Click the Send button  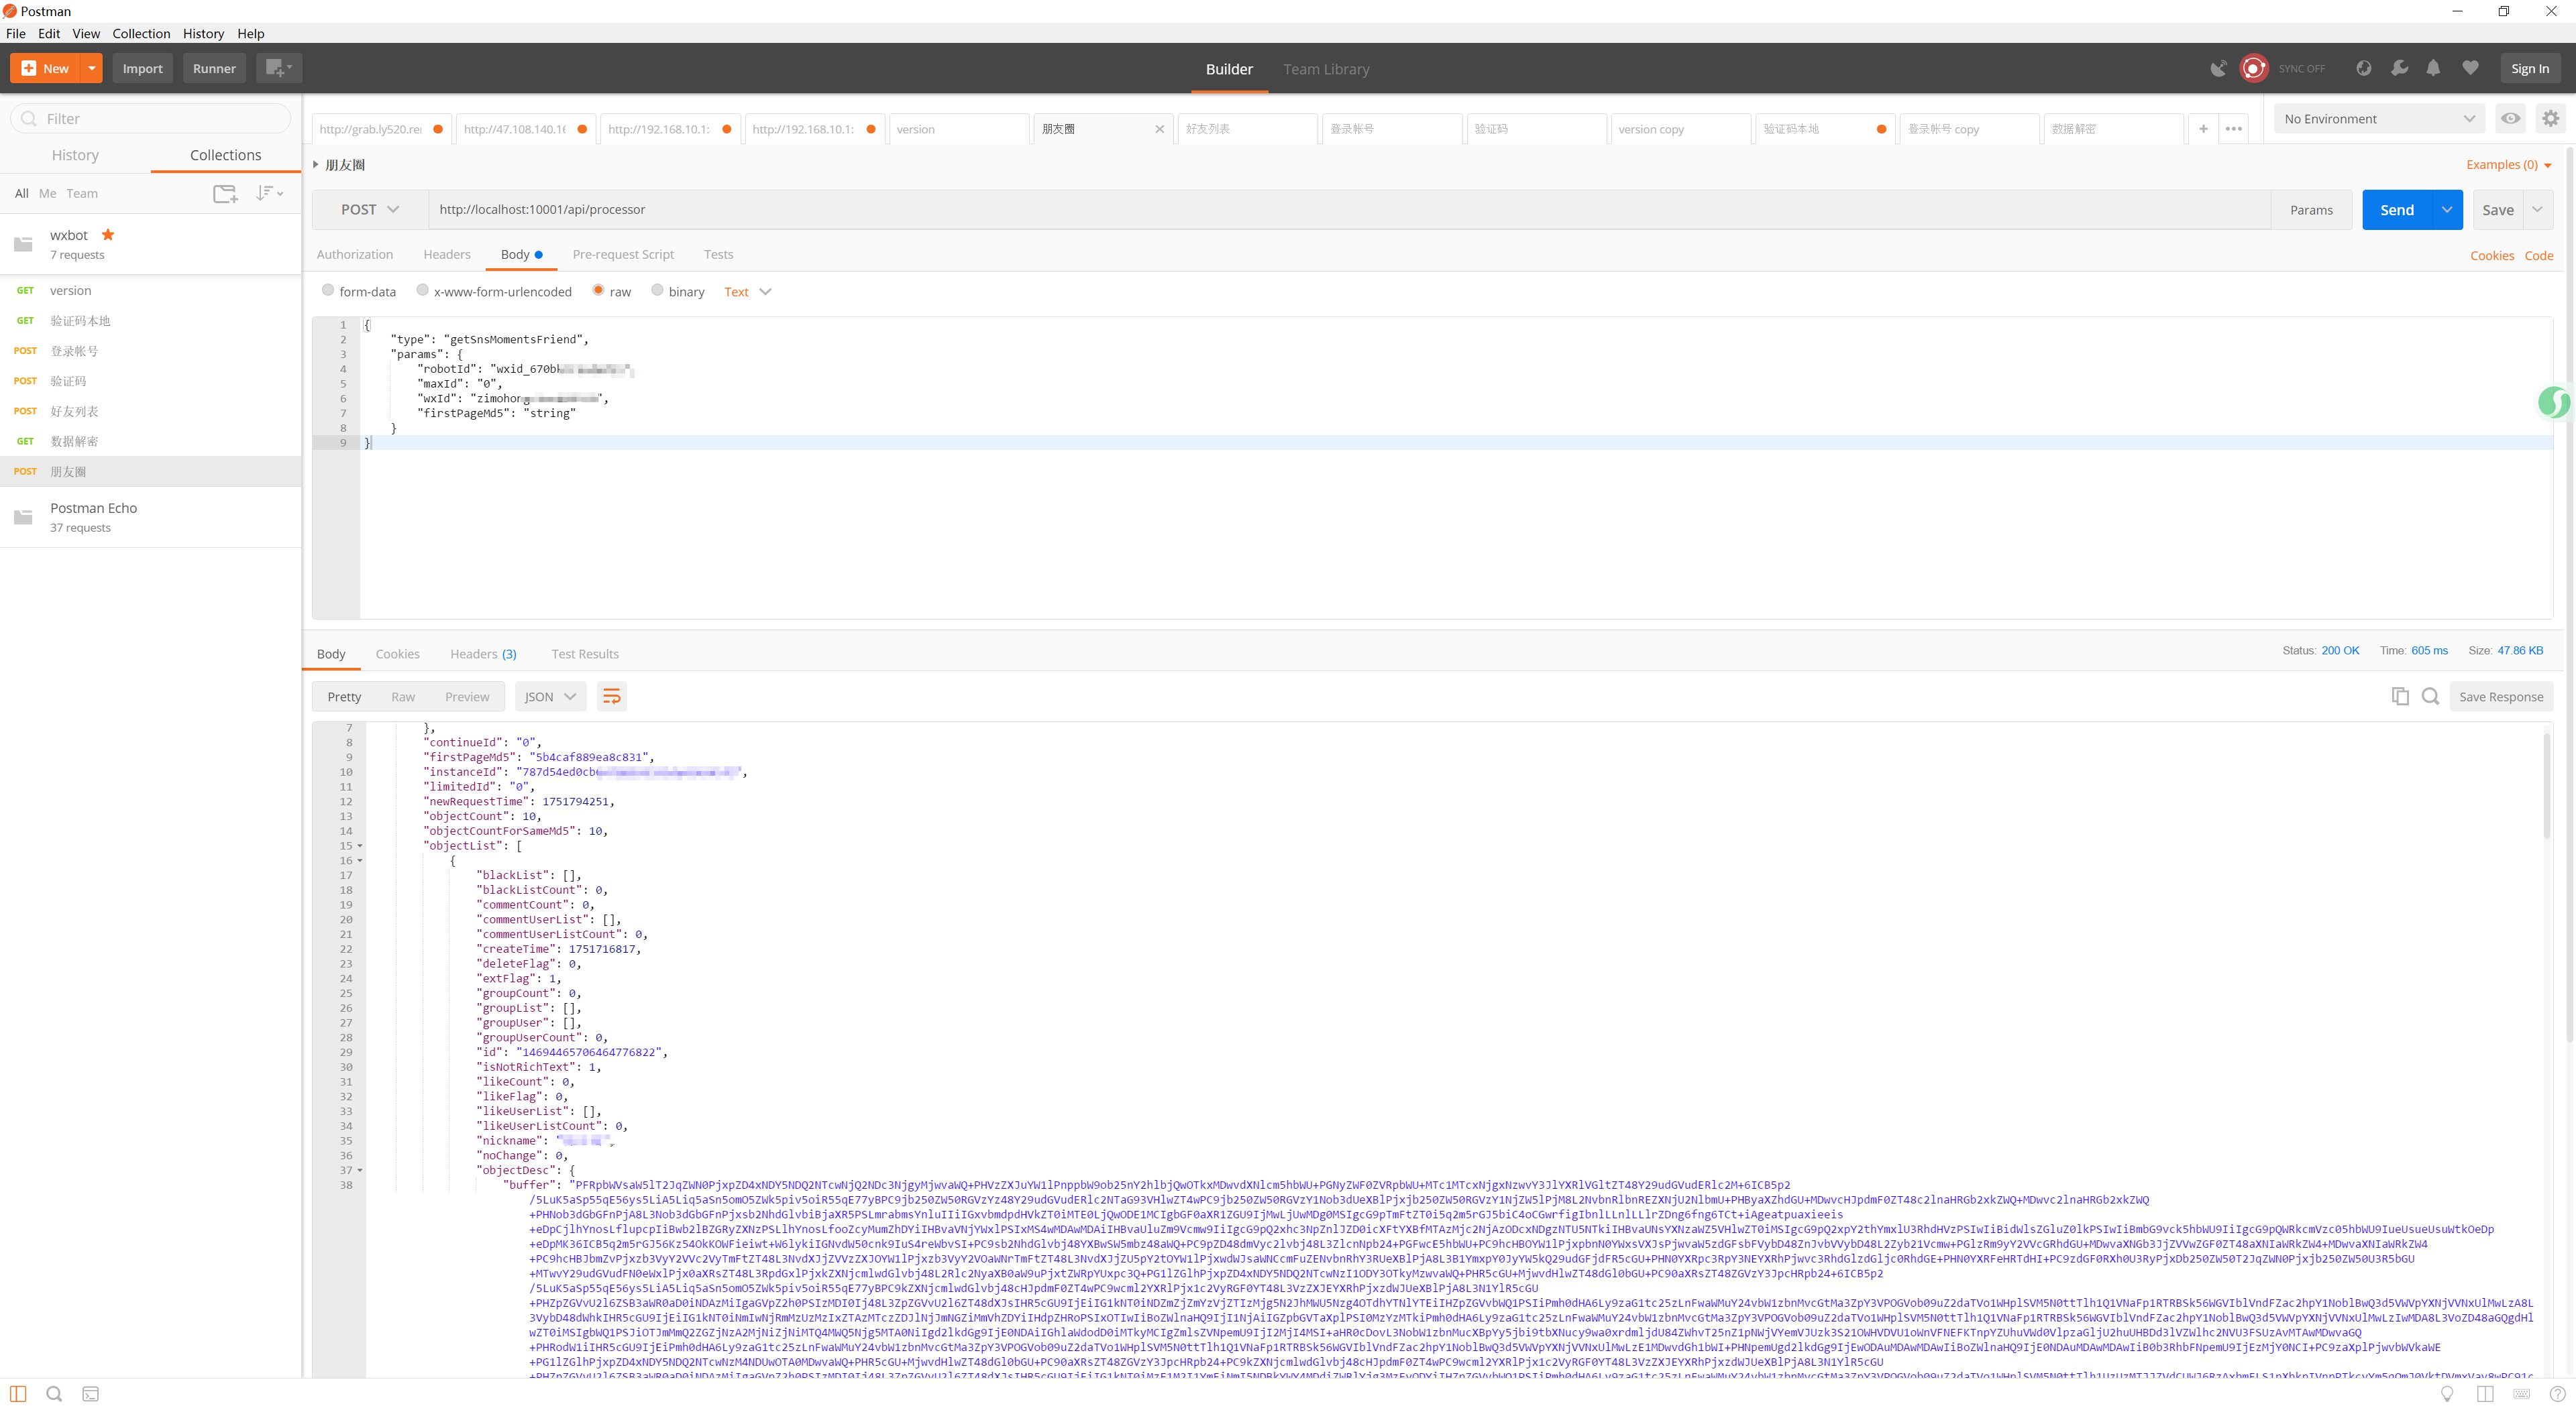tap(2396, 210)
